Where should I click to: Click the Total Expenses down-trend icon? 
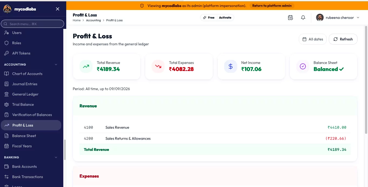tap(158, 66)
